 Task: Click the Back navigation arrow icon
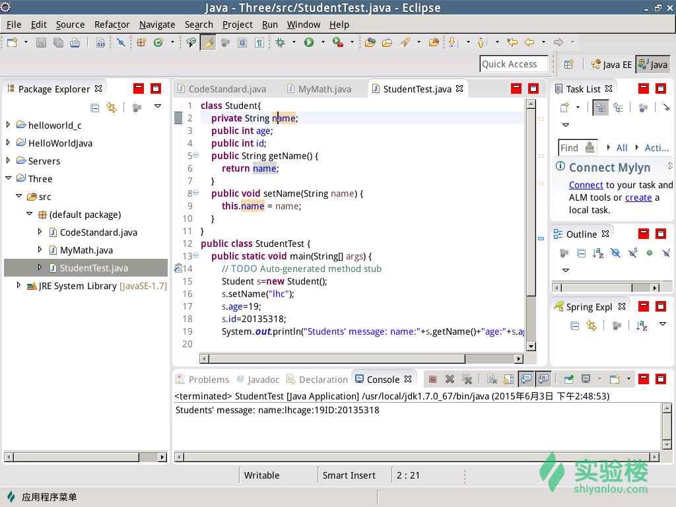[529, 42]
